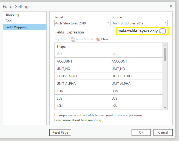Image resolution: width=179 pixels, height=141 pixels.
Task: Click the Clear eraser icon
Action: tap(98, 39)
